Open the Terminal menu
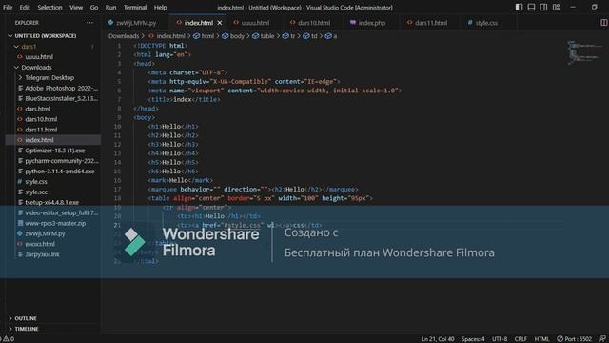This screenshot has width=609, height=343. pos(135,8)
